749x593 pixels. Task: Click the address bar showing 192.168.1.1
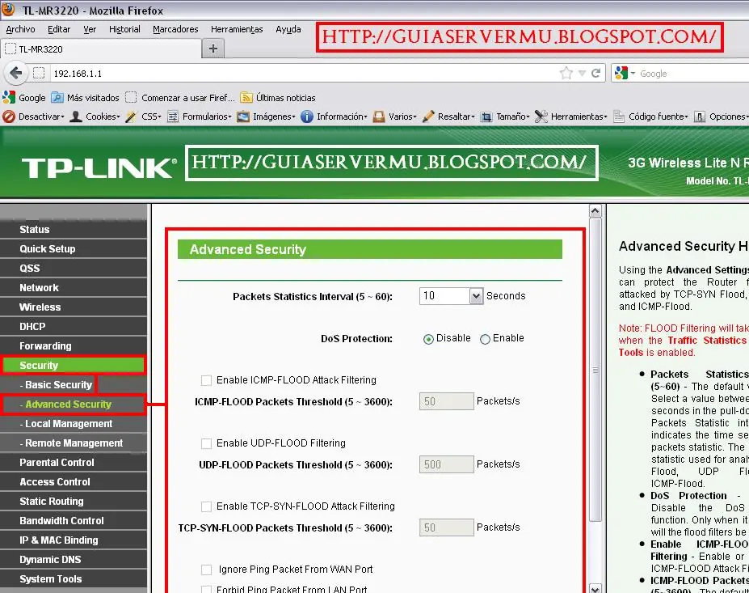(x=305, y=73)
